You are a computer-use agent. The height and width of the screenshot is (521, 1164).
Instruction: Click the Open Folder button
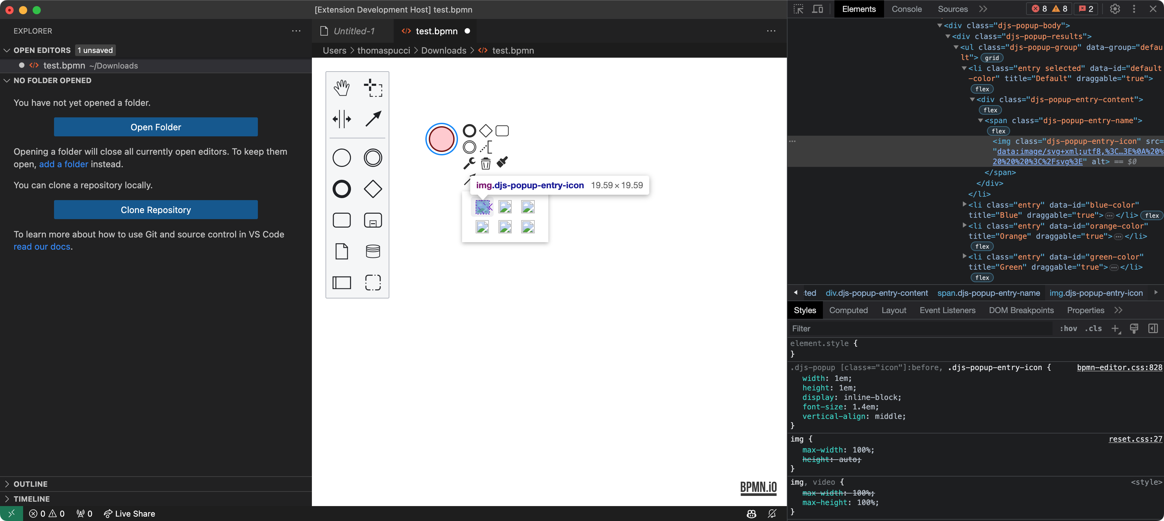pyautogui.click(x=155, y=127)
